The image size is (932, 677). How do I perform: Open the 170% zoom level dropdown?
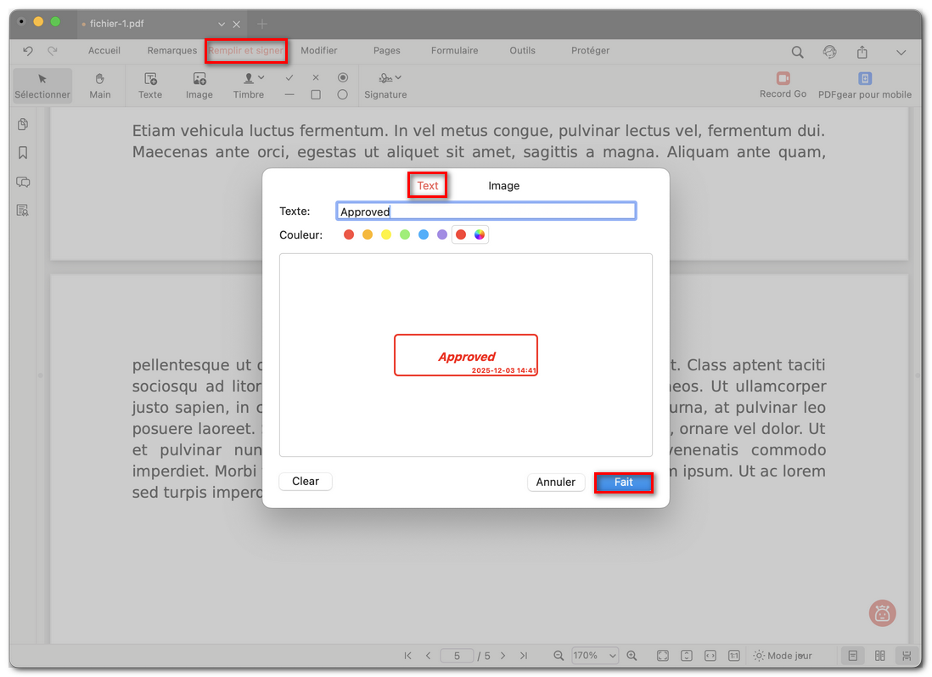tap(596, 656)
